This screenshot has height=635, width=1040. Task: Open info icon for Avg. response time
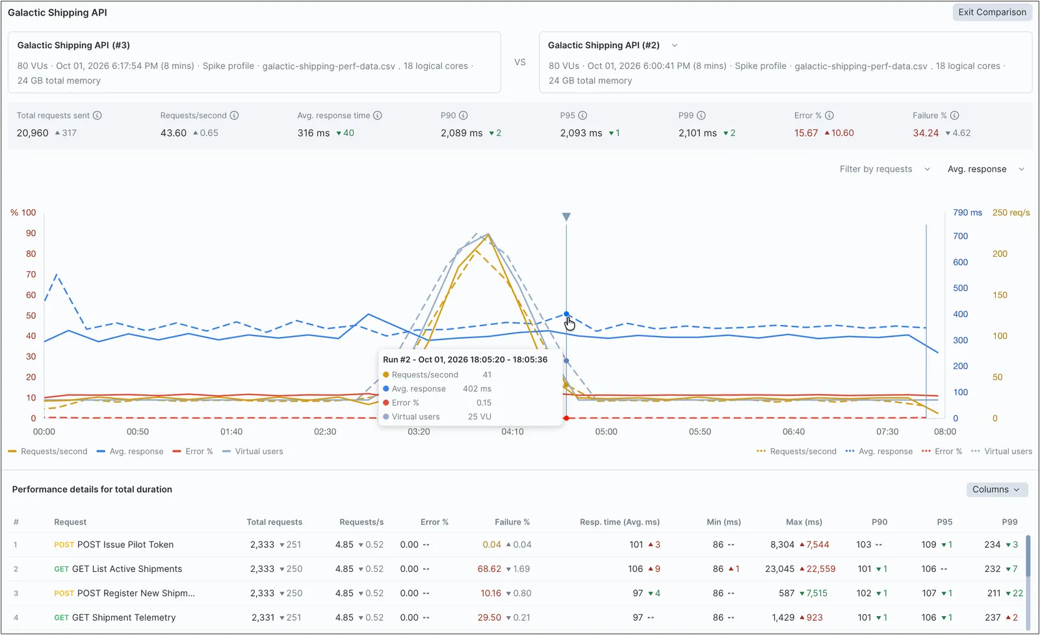(x=378, y=116)
